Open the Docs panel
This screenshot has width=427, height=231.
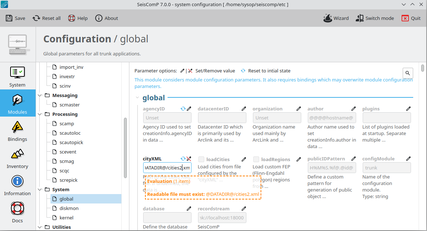pos(17,212)
